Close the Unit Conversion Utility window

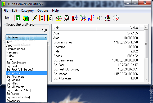click(x=145, y=3)
